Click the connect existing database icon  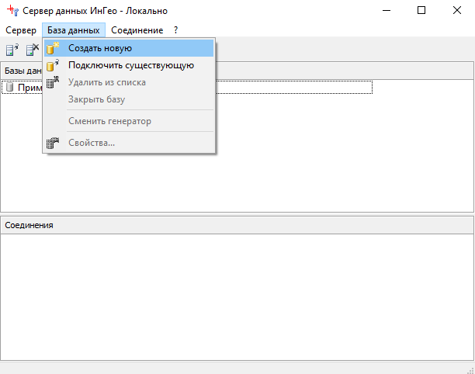click(x=53, y=65)
